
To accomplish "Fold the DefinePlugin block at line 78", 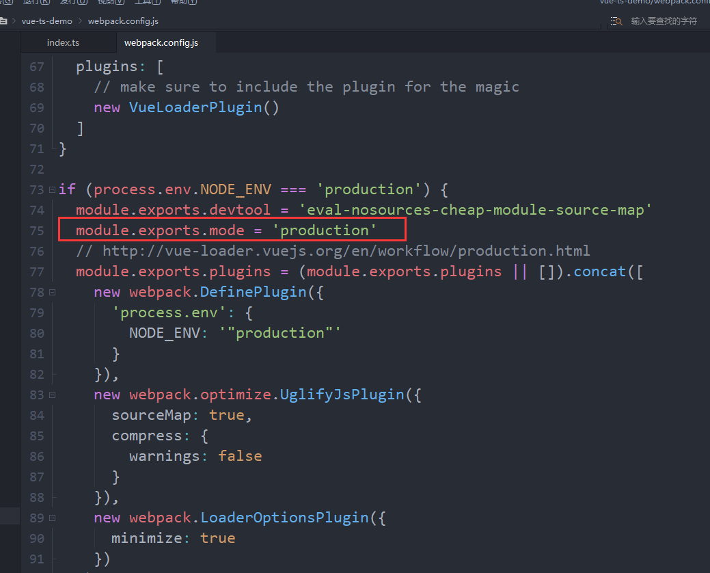I will tap(52, 292).
